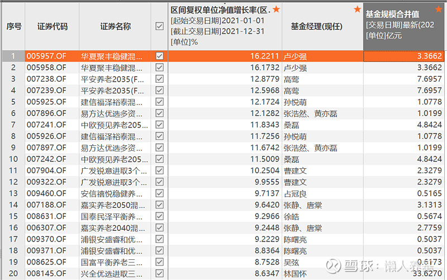Toggle checkbox for row 007904.OF
Screen dimensions: 447x280
click(x=160, y=170)
